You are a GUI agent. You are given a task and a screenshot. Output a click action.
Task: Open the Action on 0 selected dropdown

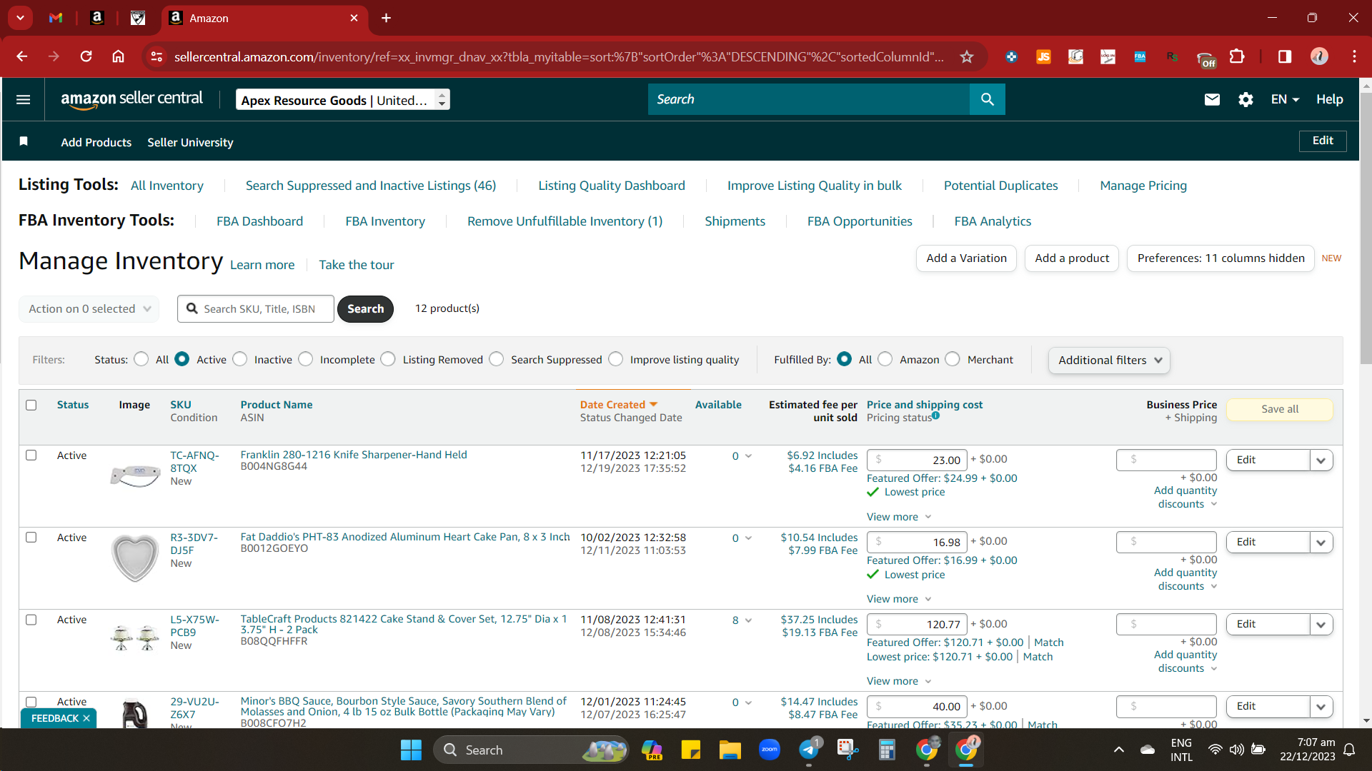89,308
